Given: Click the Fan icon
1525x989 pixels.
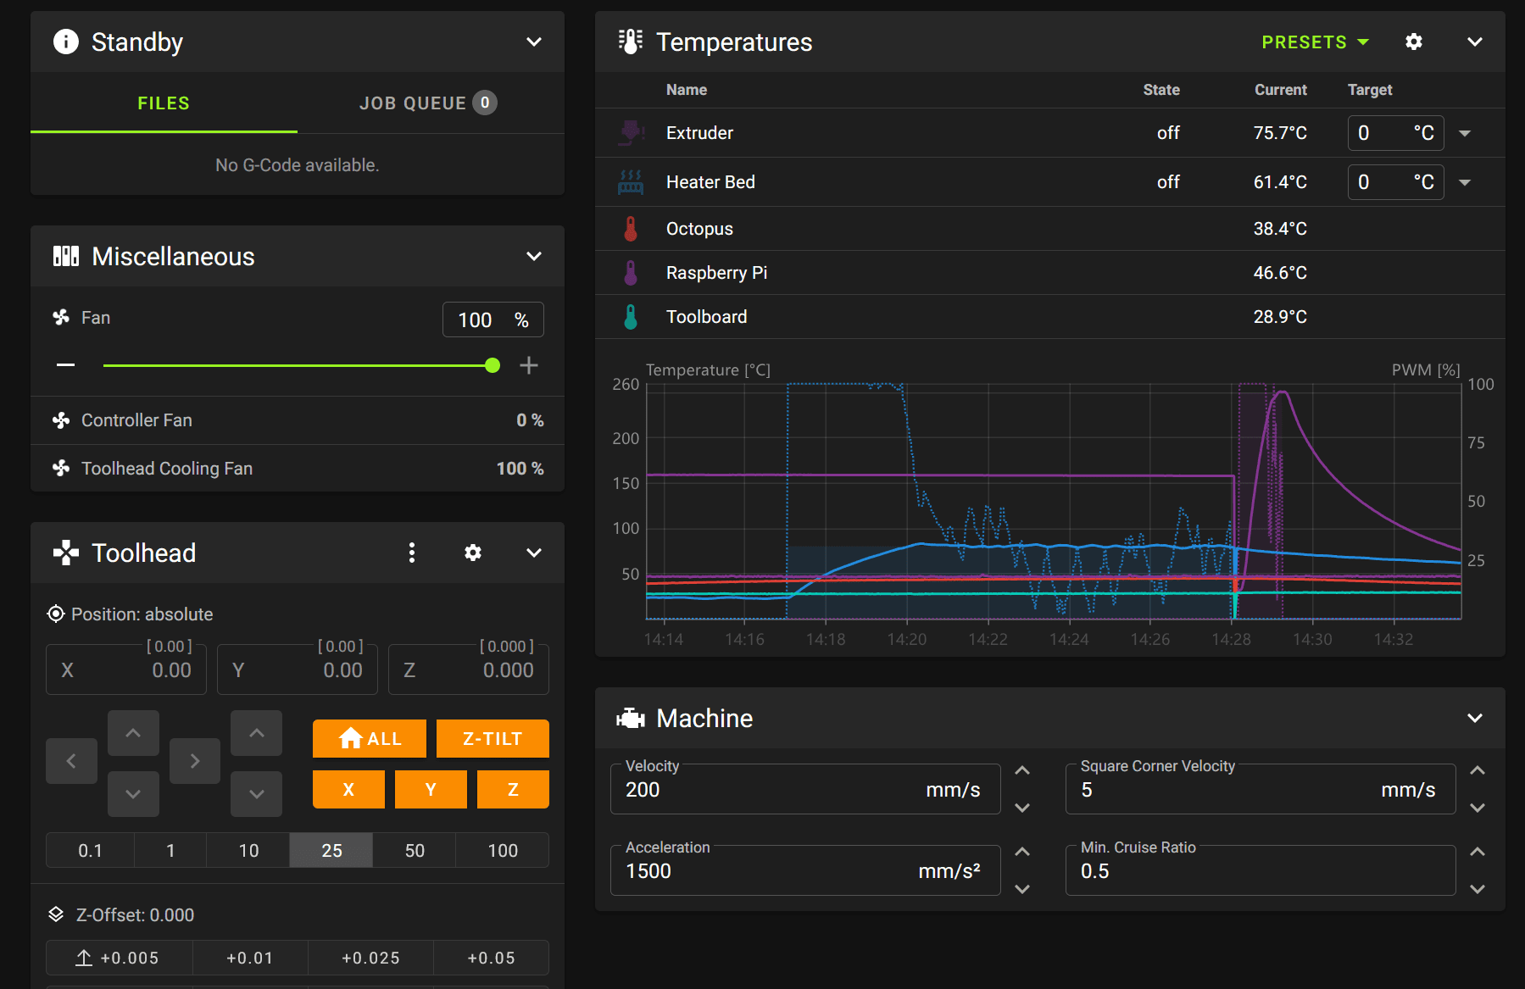Looking at the screenshot, I should (x=61, y=318).
